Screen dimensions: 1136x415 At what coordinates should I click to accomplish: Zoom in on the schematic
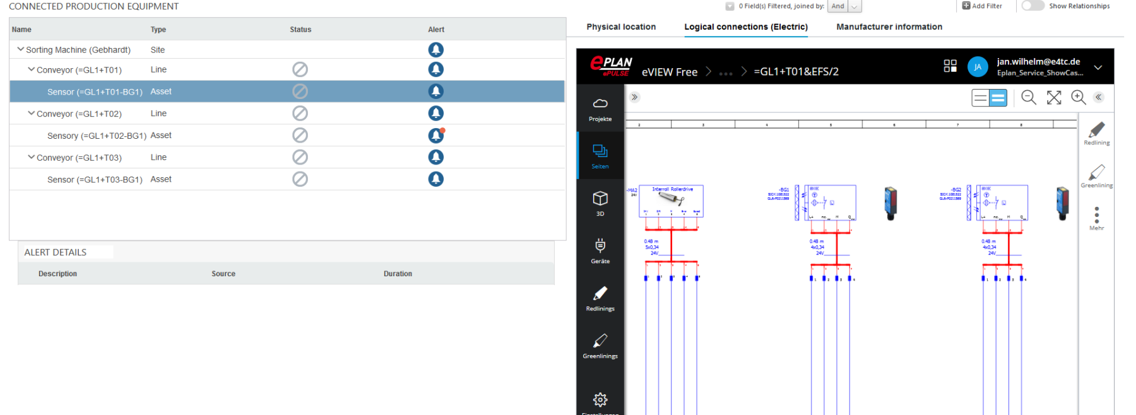(x=1079, y=97)
